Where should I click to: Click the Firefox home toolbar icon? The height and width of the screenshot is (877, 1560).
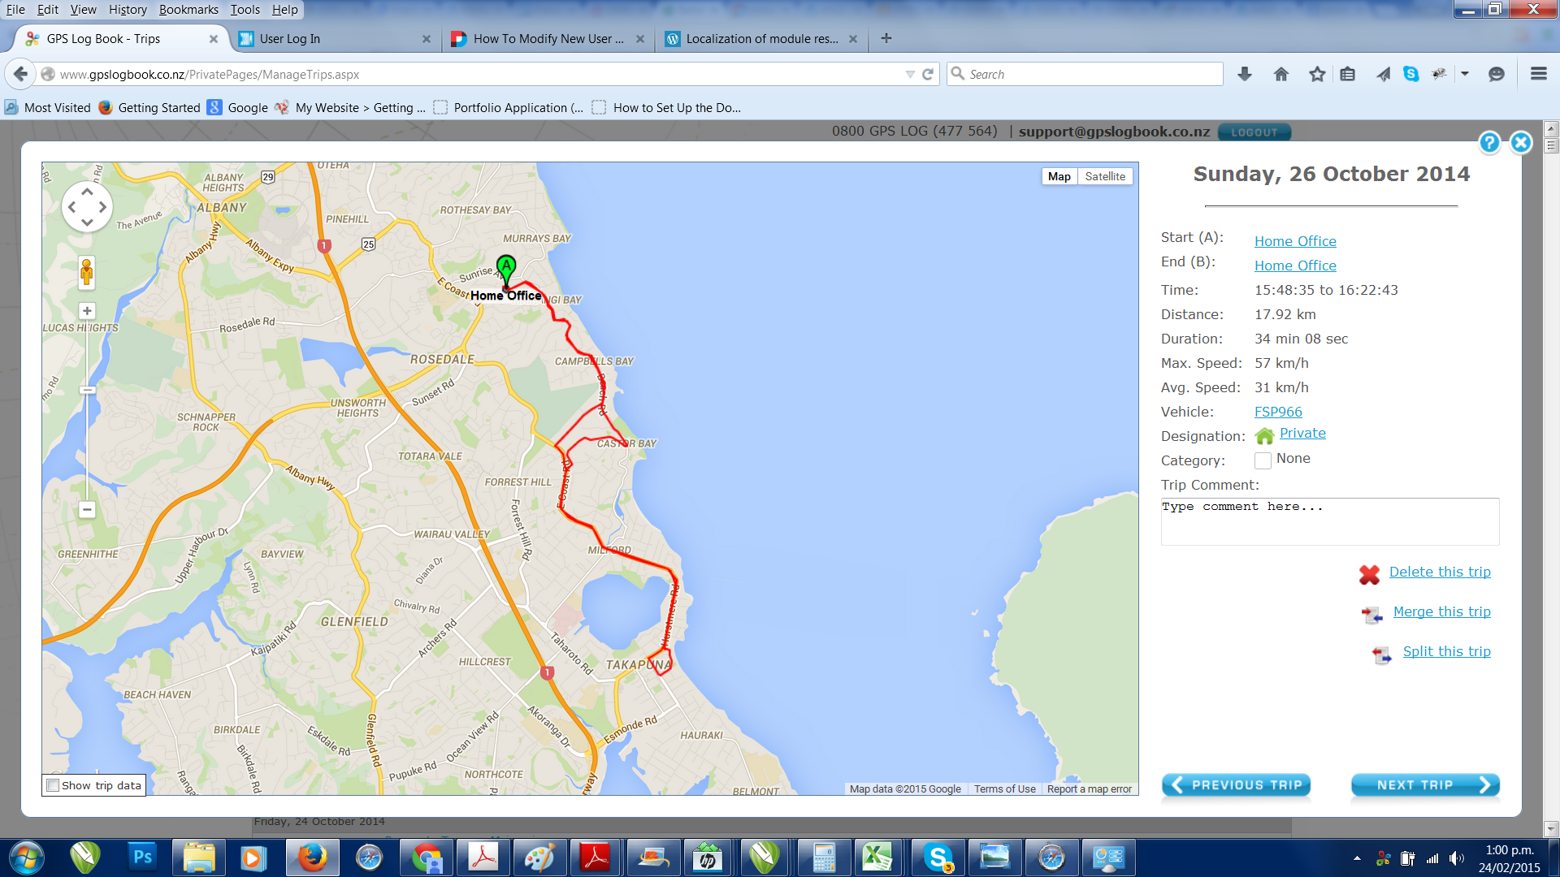[1281, 74]
